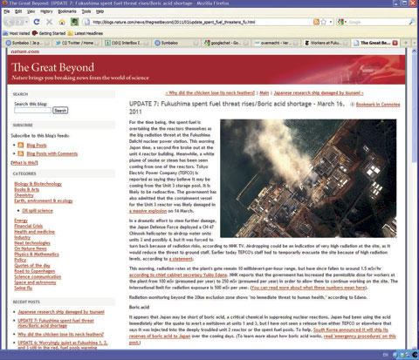The image size is (419, 360).
Task: Open the File menu
Action: pyautogui.click(x=7, y=11)
